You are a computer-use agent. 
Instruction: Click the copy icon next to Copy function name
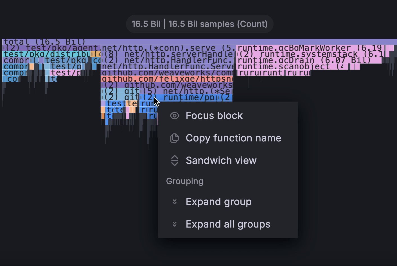tap(174, 138)
